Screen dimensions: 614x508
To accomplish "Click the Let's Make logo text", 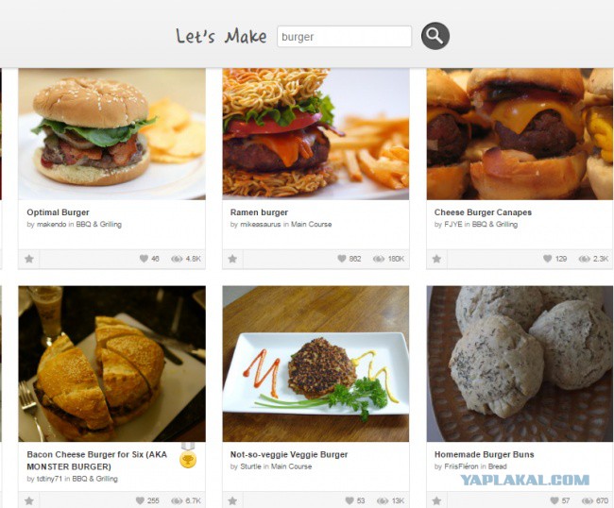I will pos(221,36).
